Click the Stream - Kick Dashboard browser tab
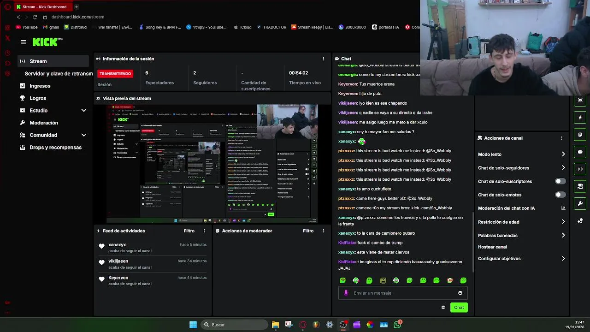590x332 pixels. tap(44, 7)
